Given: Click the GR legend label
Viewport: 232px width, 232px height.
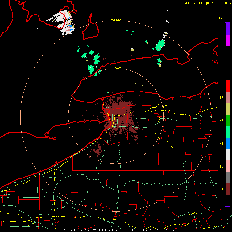Looking at the screenshot, I should tap(221, 98).
